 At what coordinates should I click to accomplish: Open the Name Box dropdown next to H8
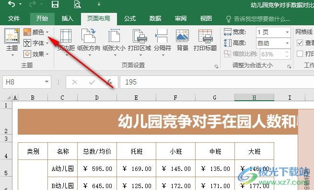click(x=47, y=82)
